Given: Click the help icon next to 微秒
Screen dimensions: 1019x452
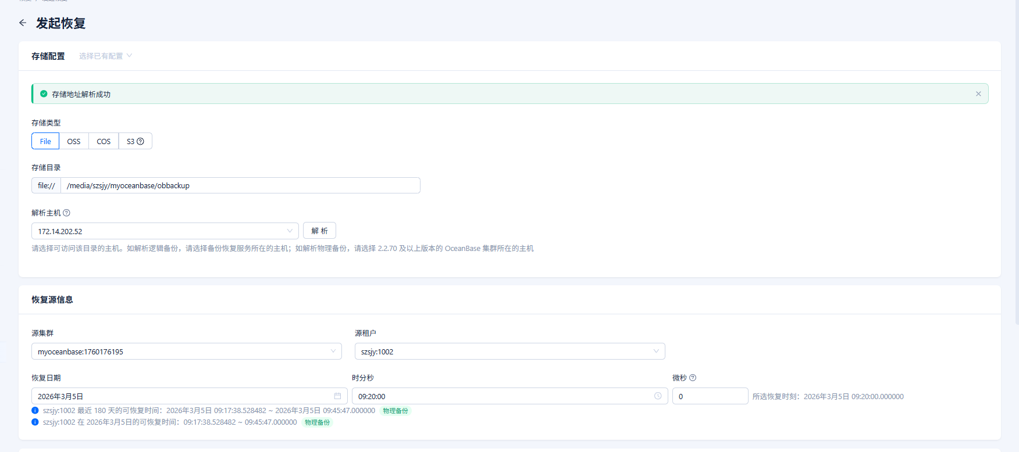Looking at the screenshot, I should click(693, 378).
